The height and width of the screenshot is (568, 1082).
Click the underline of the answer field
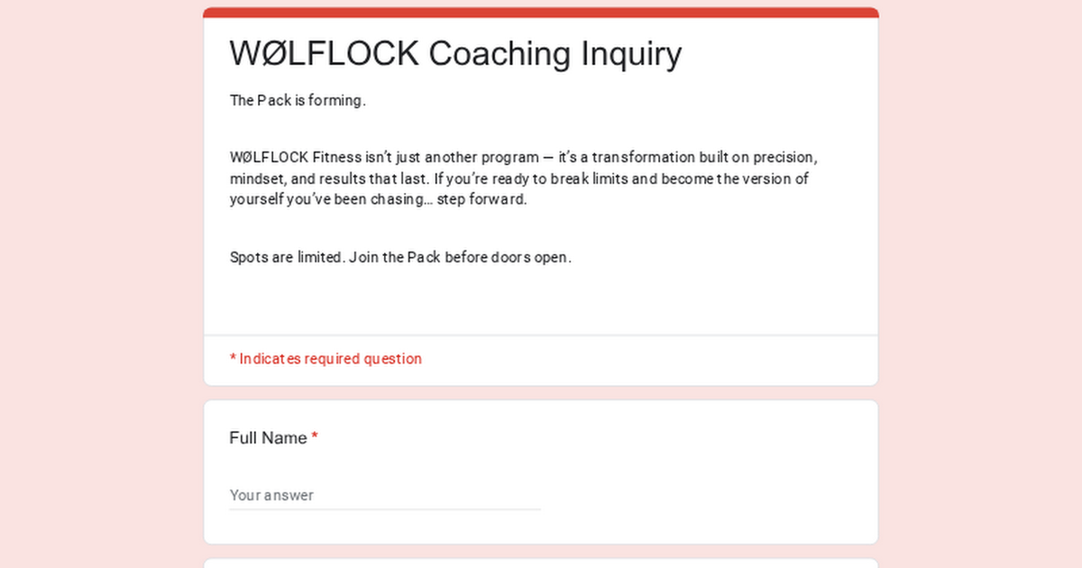(x=385, y=509)
